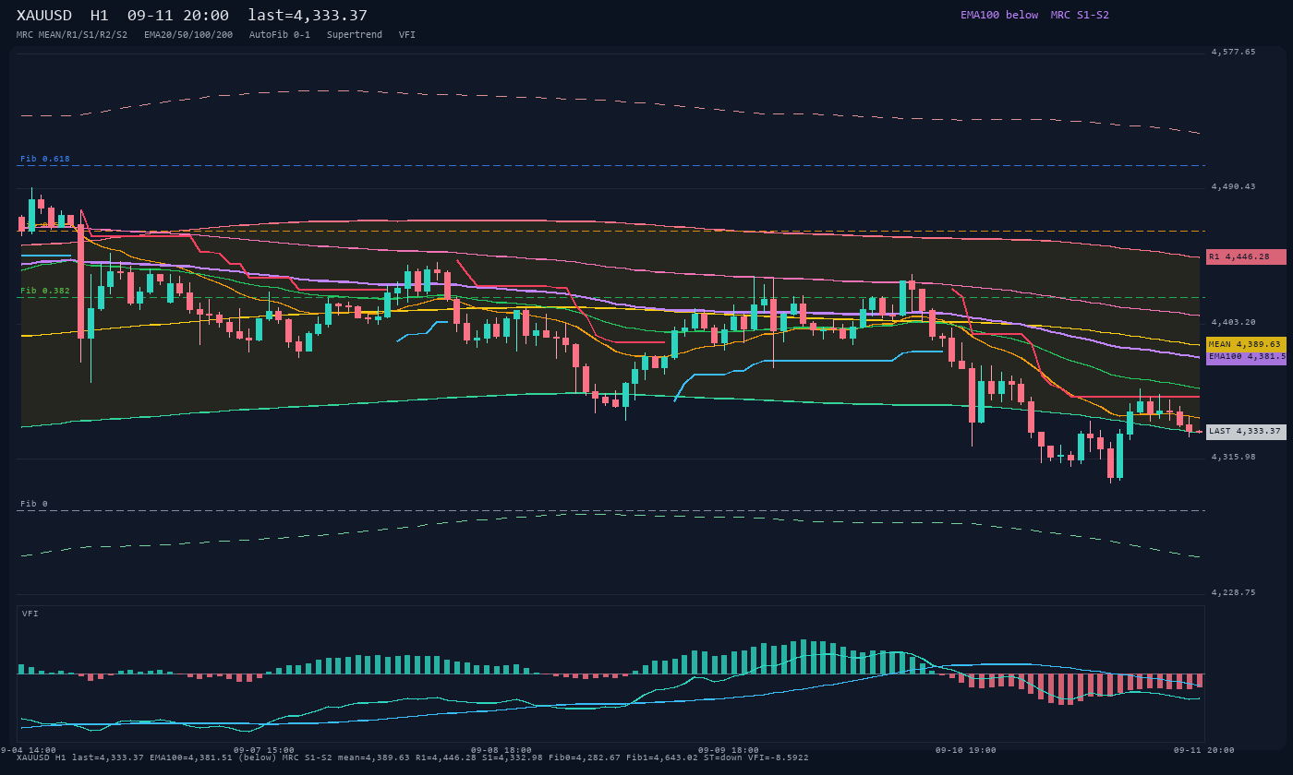Screen dimensions: 1293x775
Task: Click the 4,403.20 price axis label
Action: (1234, 322)
